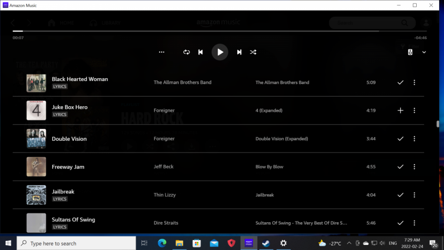Skip to next track

(239, 52)
